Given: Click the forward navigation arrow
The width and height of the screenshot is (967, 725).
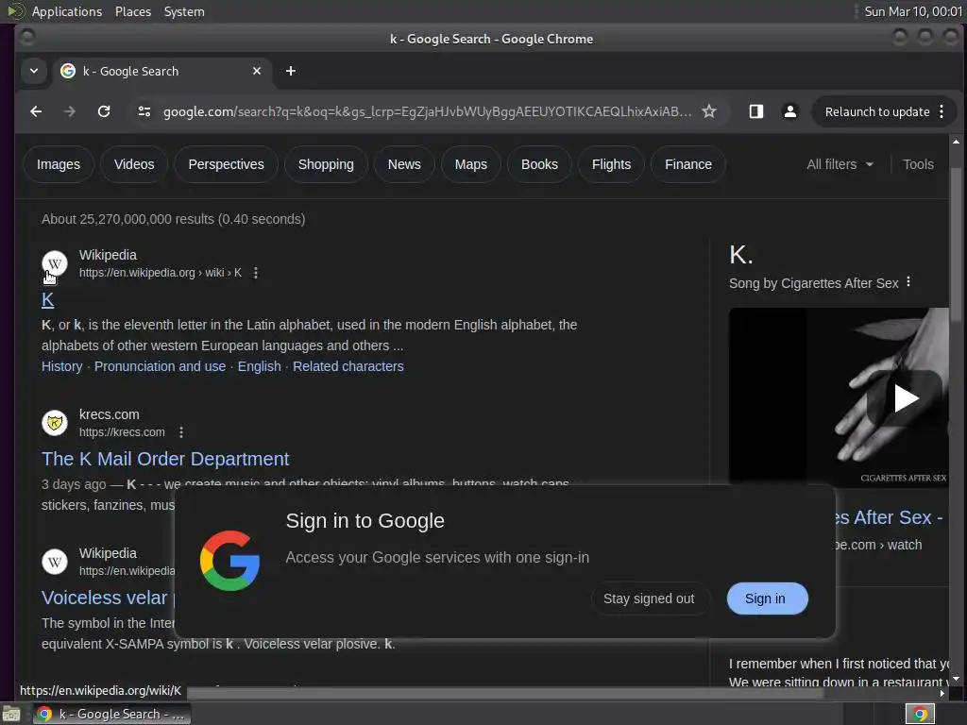Looking at the screenshot, I should (70, 111).
